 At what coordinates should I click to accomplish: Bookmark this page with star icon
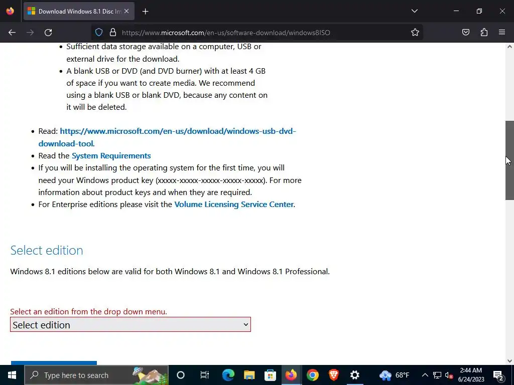(415, 33)
